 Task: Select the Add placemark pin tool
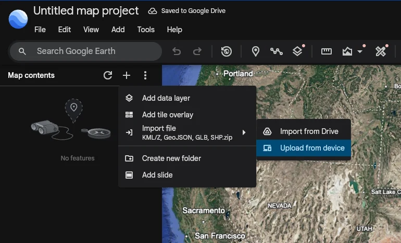click(256, 51)
